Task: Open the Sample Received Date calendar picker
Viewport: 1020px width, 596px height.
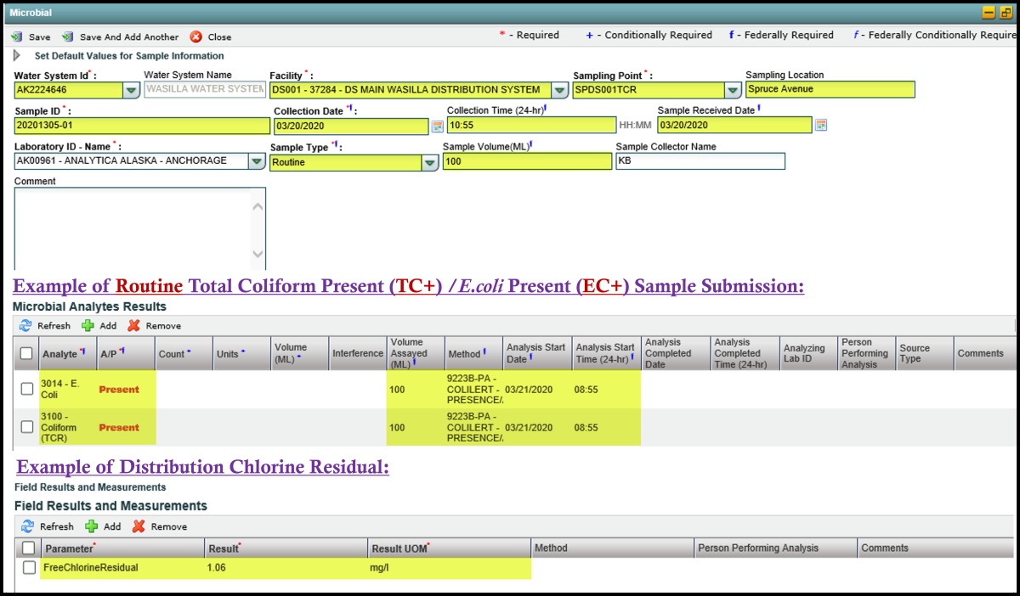Action: pos(821,126)
